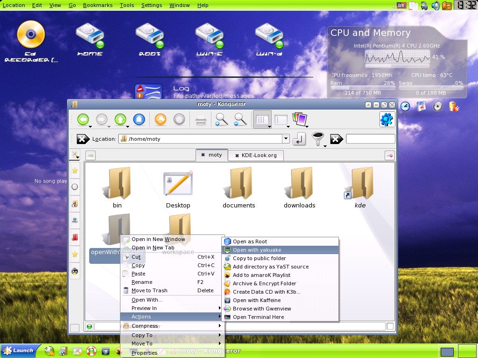Open the Bookmarks menu in menu bar
Screen dimensions: 478x358
pos(98,5)
